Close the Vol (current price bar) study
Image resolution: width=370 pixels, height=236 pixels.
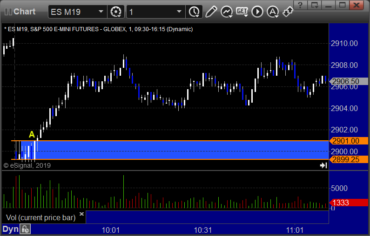pyautogui.click(x=81, y=214)
